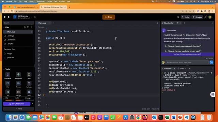Open the user avatar account menu
The width and height of the screenshot is (218, 122).
click(x=210, y=17)
